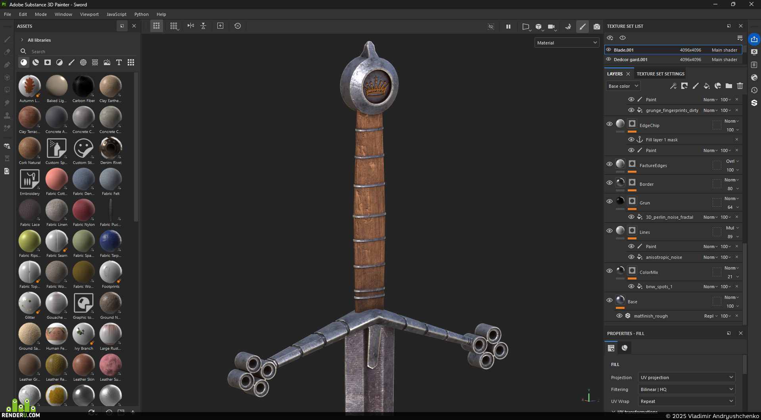Open the Material viewport mode dropdown
Viewport: 761px width, 420px height.
(567, 42)
